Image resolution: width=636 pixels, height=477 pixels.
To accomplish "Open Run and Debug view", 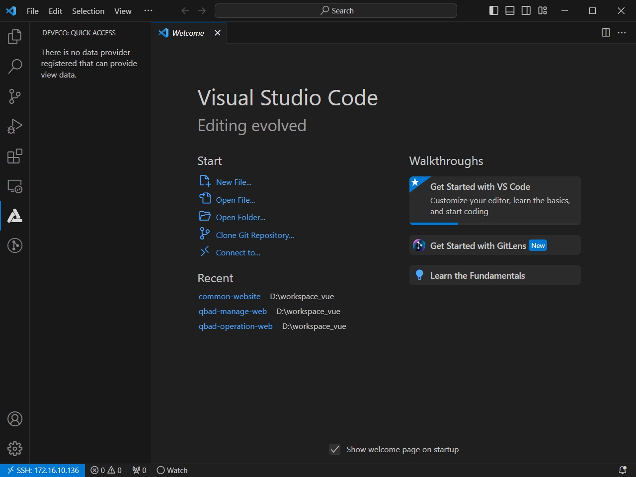I will (x=15, y=126).
